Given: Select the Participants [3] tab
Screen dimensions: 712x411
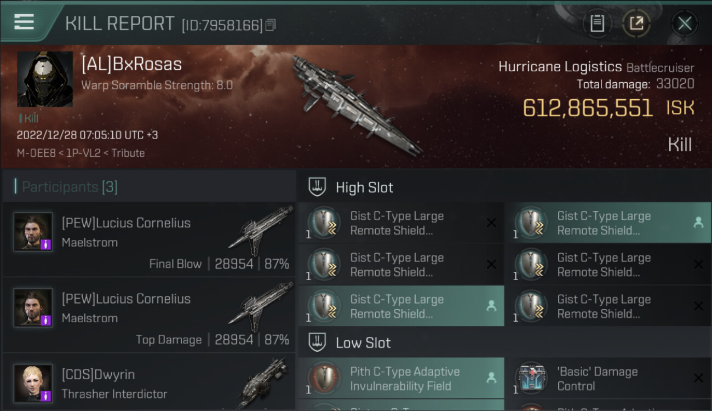Looking at the screenshot, I should click(x=70, y=187).
